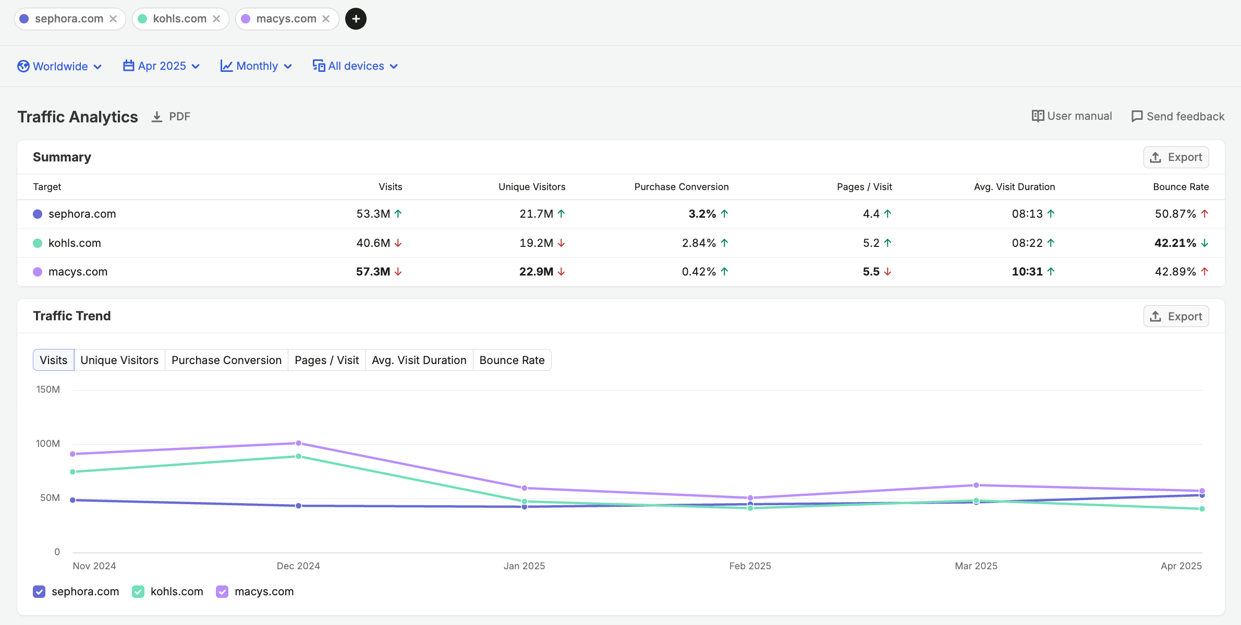Open the All devices dropdown
Image resolution: width=1241 pixels, height=625 pixels.
(x=355, y=66)
